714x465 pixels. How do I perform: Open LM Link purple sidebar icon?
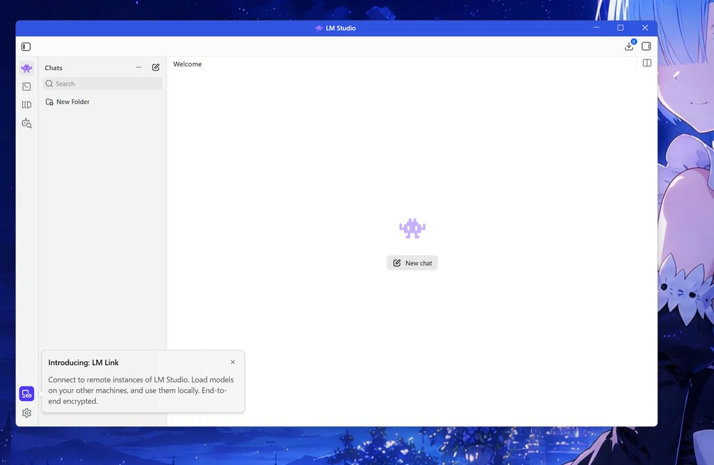coord(26,394)
